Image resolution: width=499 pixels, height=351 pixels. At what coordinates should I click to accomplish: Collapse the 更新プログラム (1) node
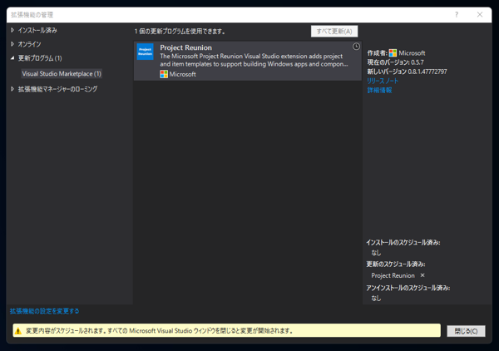tap(12, 58)
